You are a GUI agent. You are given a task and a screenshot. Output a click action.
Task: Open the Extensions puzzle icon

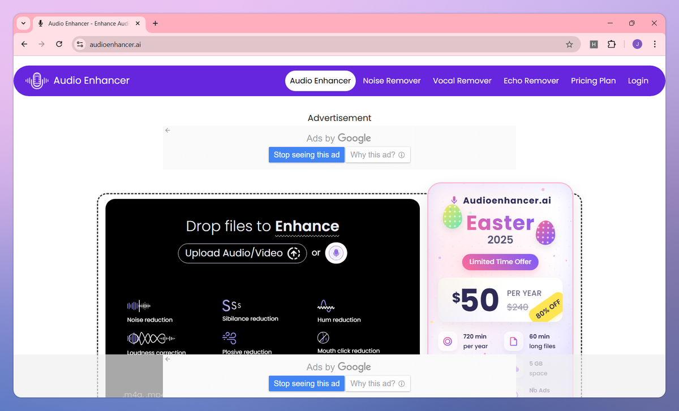[x=612, y=44]
